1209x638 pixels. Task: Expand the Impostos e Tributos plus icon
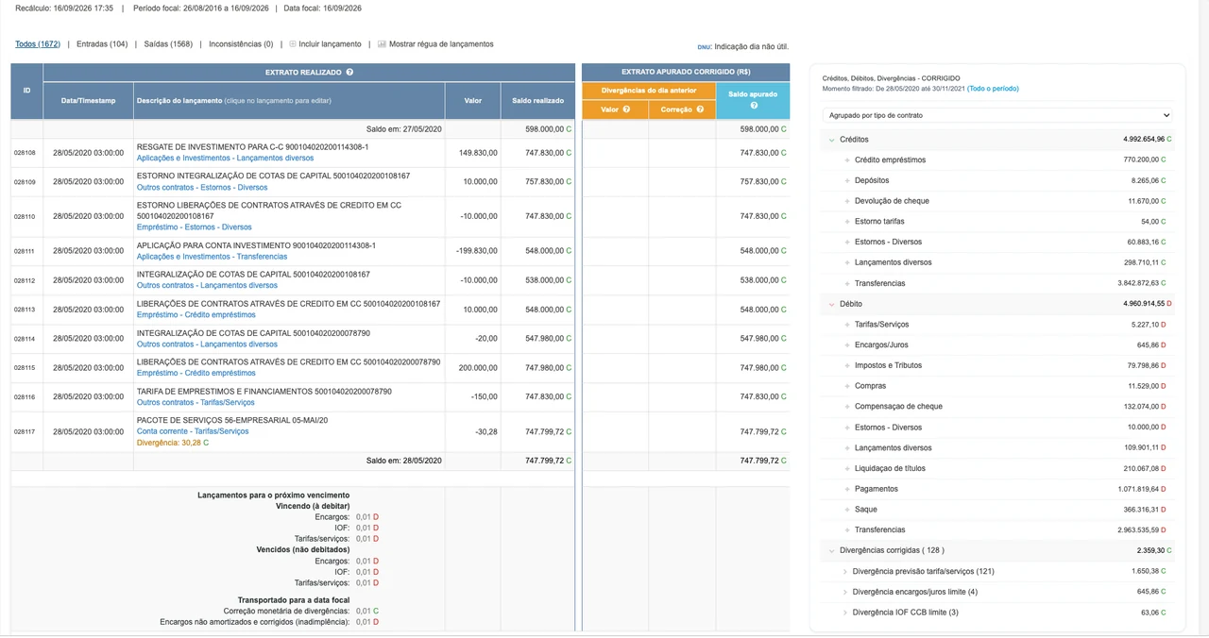click(x=847, y=365)
